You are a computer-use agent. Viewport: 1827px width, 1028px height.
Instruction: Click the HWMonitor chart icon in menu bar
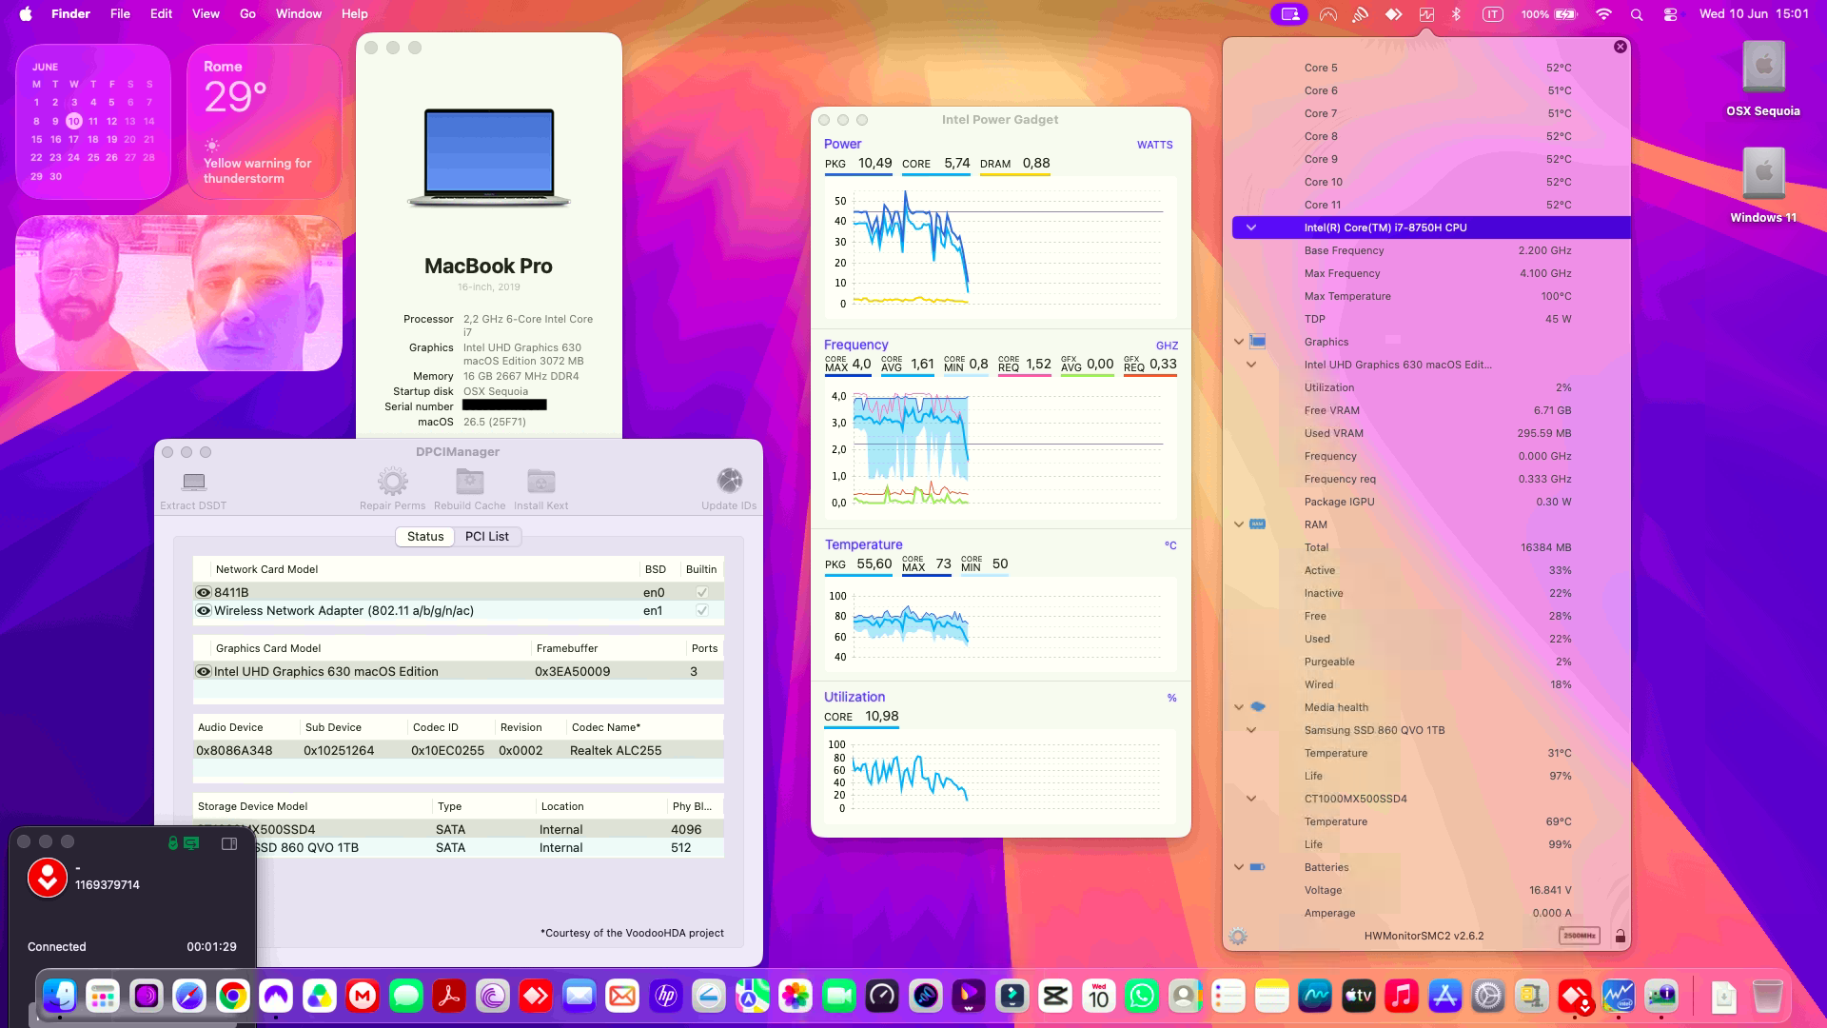coord(1425,14)
